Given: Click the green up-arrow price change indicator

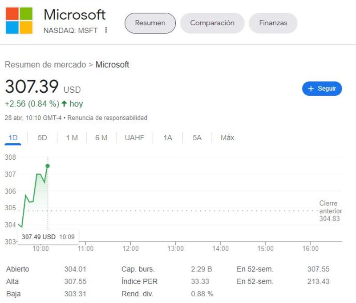Looking at the screenshot, I should pos(64,104).
